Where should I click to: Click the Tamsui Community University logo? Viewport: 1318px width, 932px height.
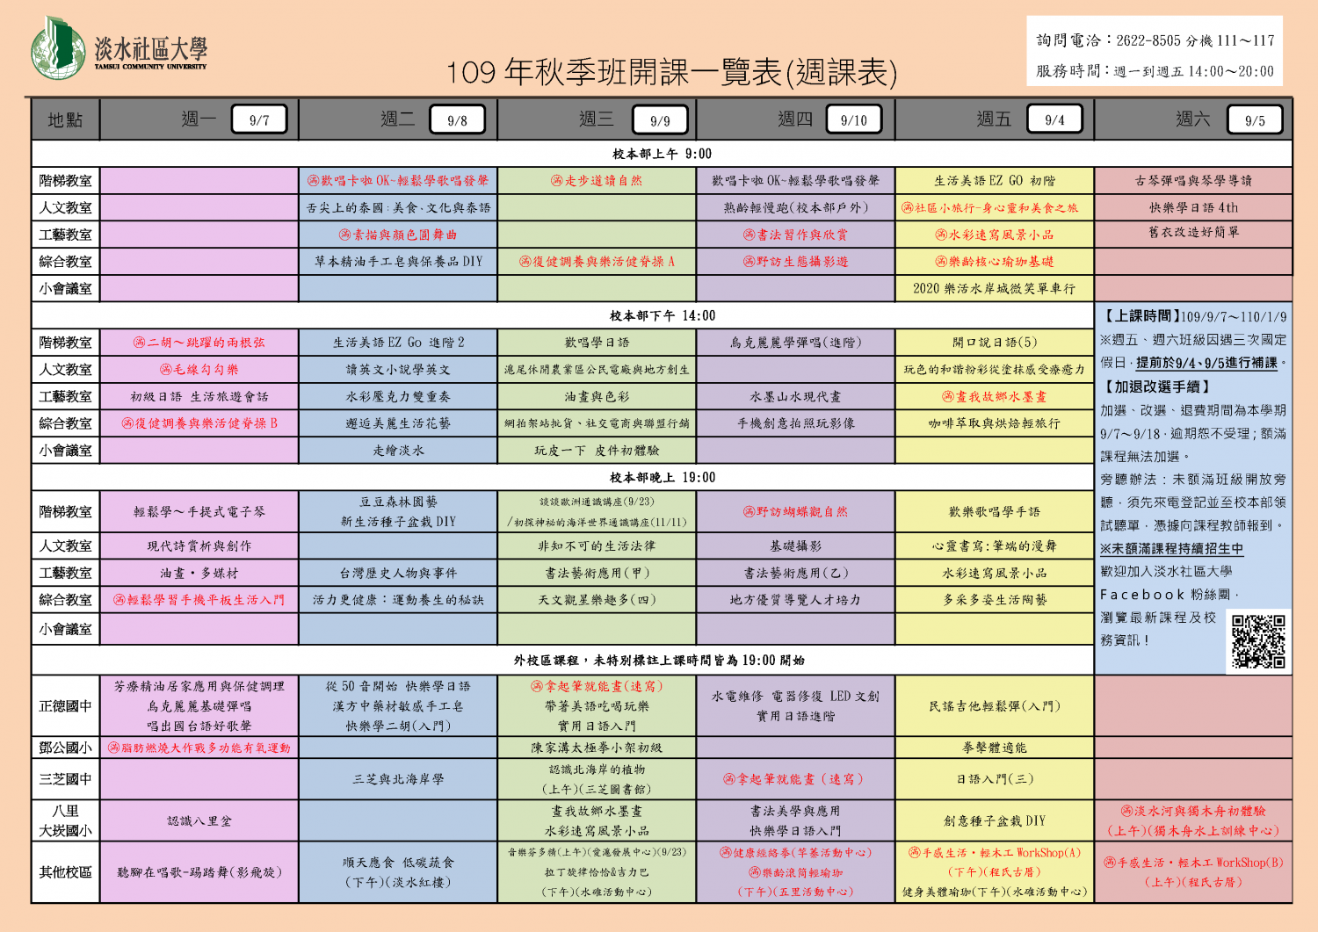(119, 49)
